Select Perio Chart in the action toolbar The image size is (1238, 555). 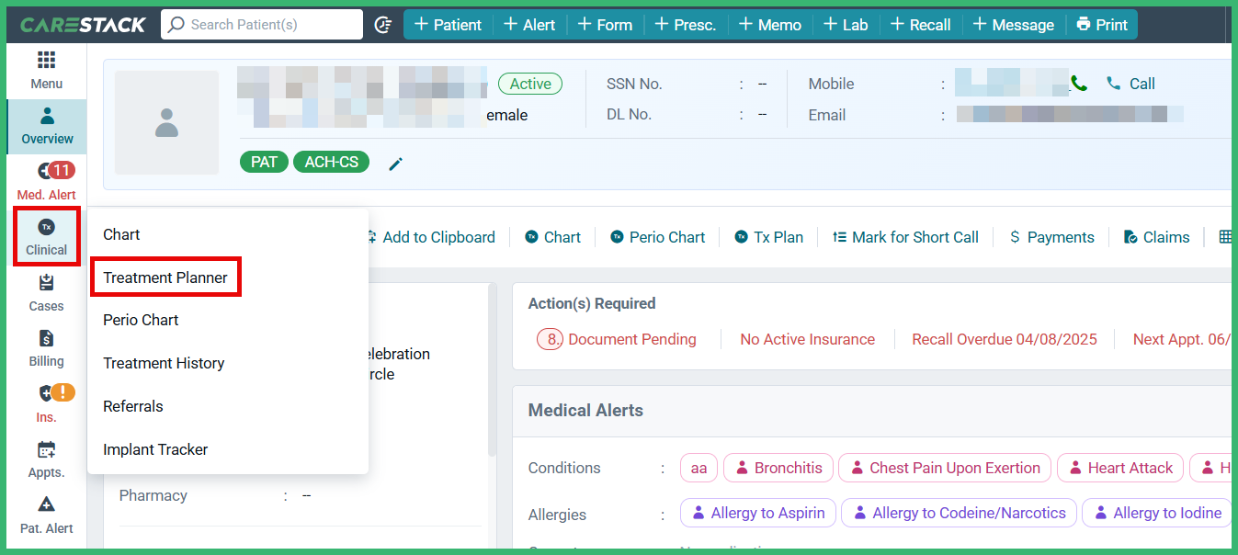click(658, 236)
